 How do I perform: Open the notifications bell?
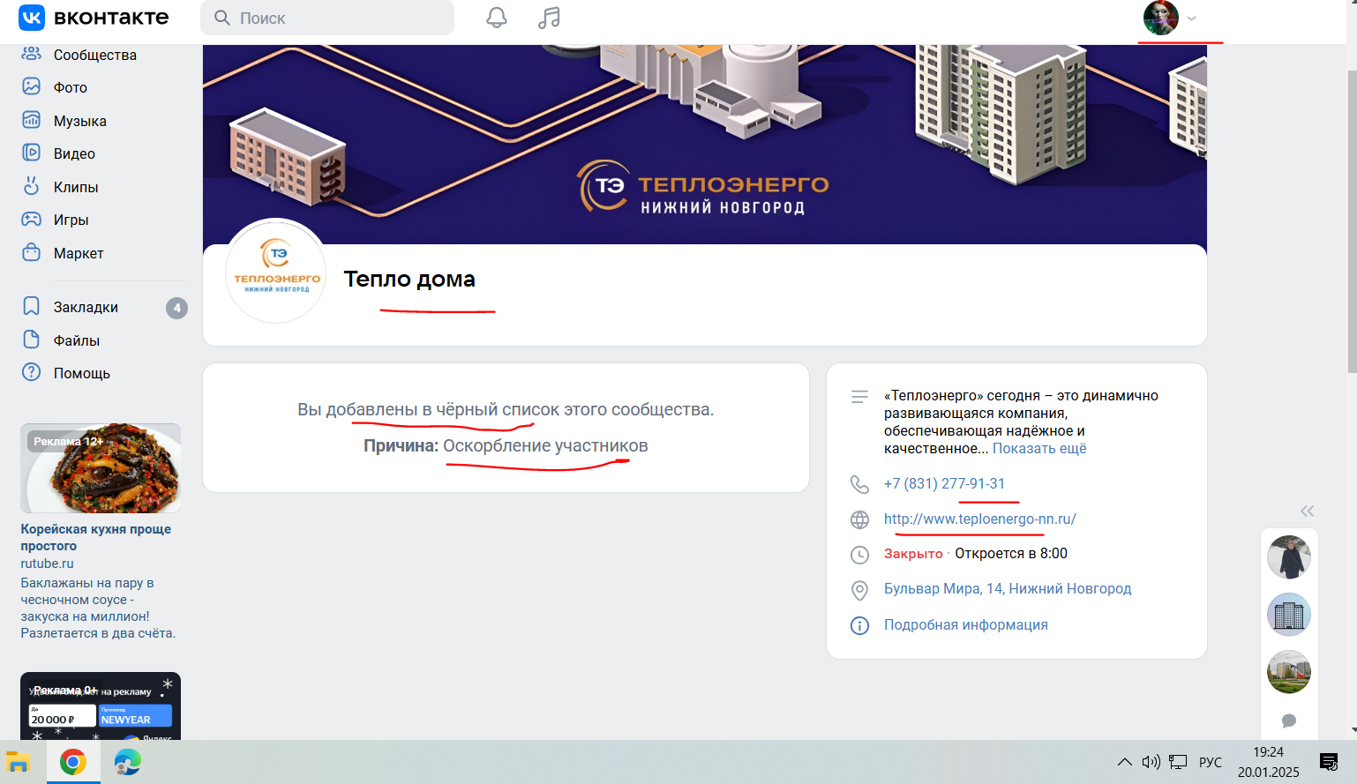click(x=497, y=18)
